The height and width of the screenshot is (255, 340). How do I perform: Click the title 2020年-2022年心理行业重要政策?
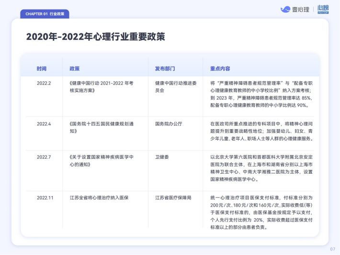[x=96, y=37]
